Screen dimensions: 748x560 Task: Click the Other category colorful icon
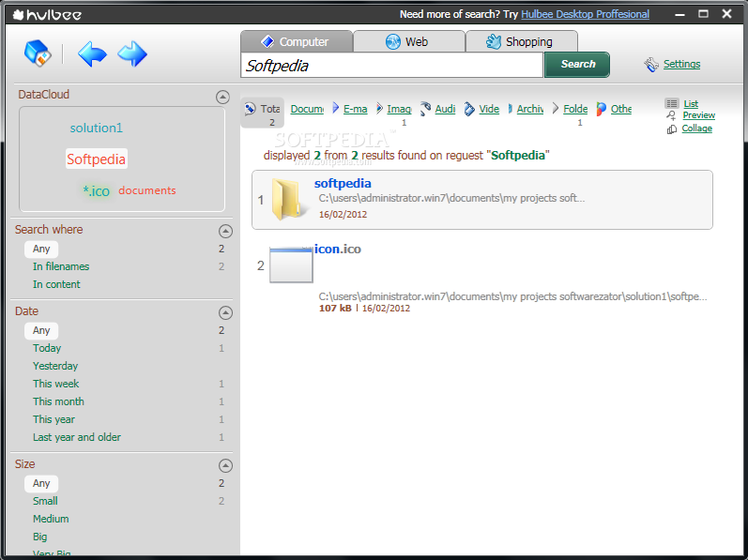click(x=602, y=109)
